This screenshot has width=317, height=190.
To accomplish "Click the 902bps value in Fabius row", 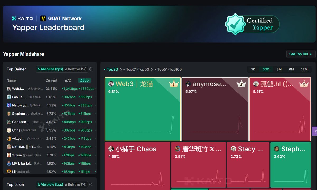I will (68, 97).
